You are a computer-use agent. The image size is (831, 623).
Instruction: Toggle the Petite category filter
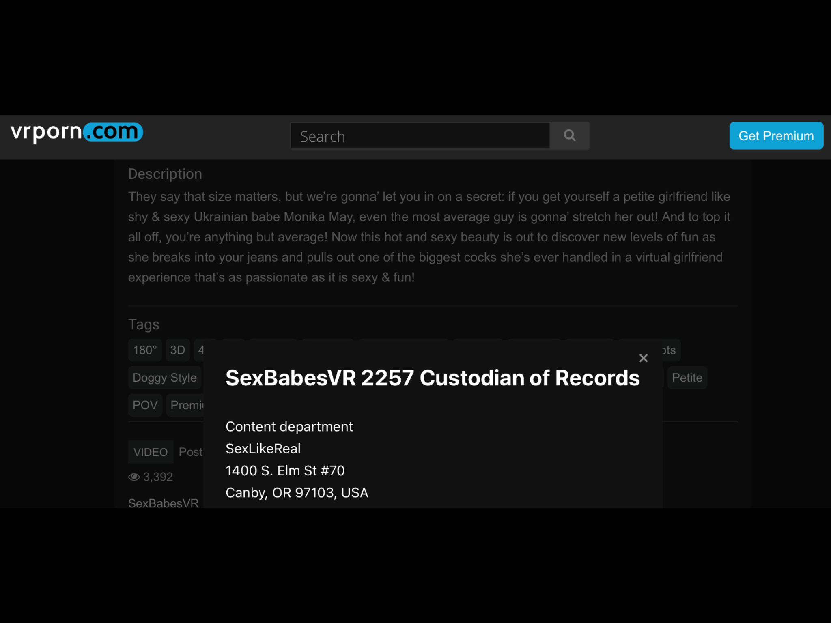tap(687, 378)
